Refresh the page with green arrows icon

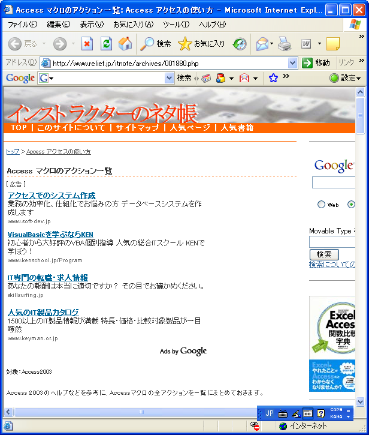(x=107, y=44)
